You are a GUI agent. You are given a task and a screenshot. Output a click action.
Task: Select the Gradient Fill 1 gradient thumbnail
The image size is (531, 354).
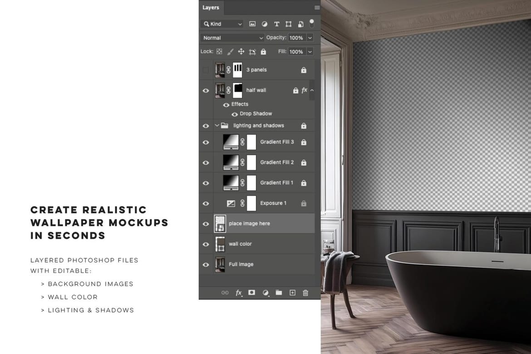231,182
